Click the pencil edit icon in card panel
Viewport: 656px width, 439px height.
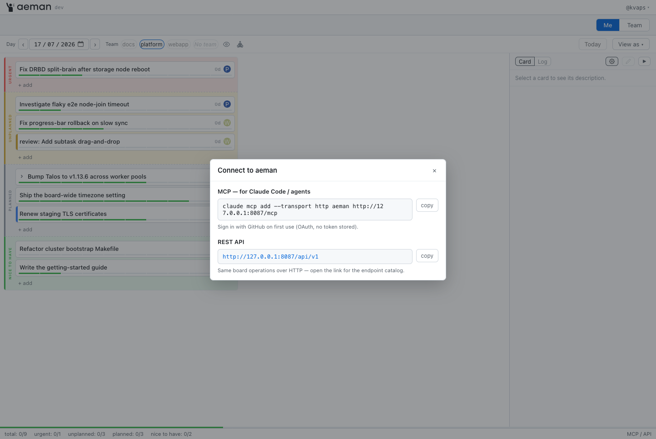click(x=628, y=61)
